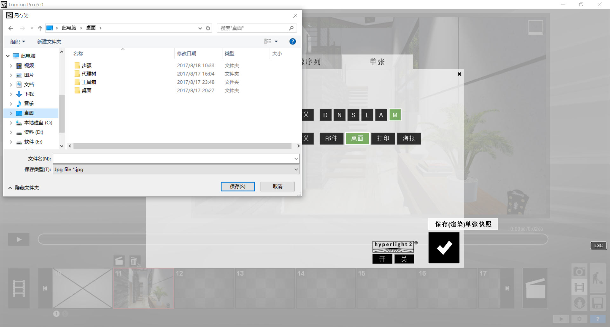Click the back navigation arrow

[x=11, y=28]
